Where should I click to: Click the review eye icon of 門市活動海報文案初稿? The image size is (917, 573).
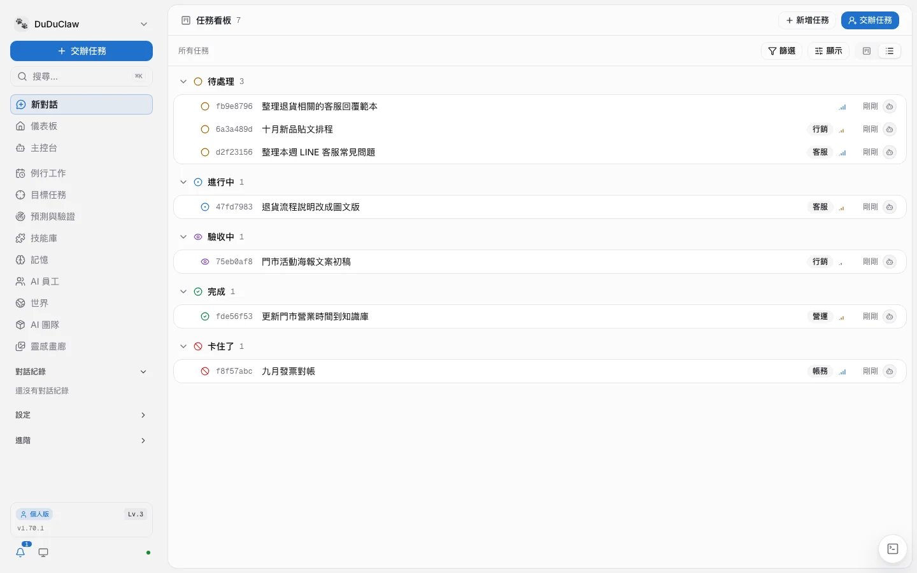[x=205, y=262]
